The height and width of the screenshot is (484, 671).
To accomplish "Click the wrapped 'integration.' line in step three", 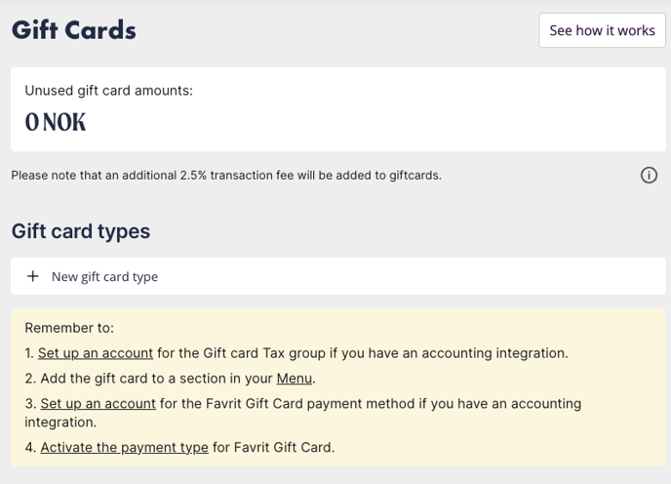I will 60,423.
